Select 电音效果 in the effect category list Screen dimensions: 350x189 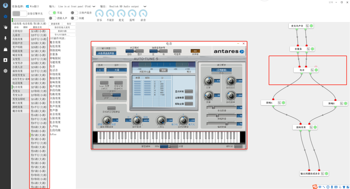coord(21,87)
